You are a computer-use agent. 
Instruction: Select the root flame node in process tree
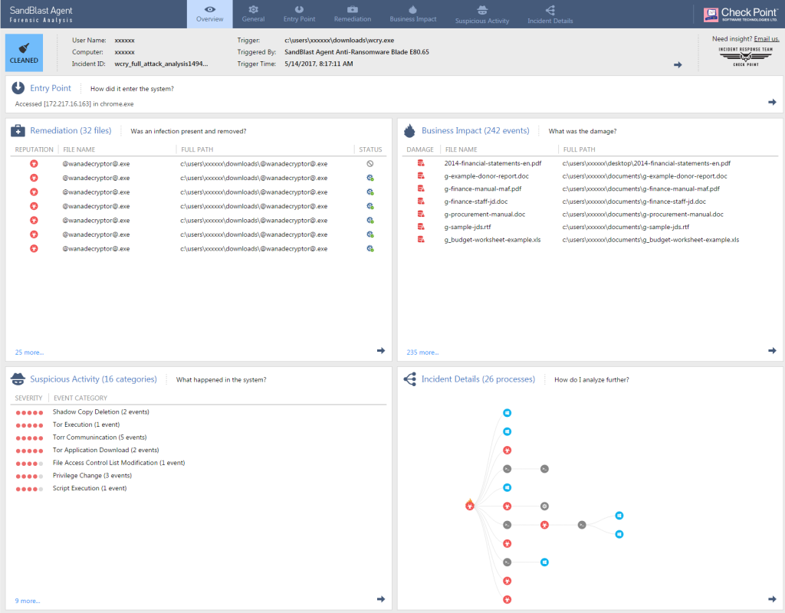pyautogui.click(x=470, y=505)
